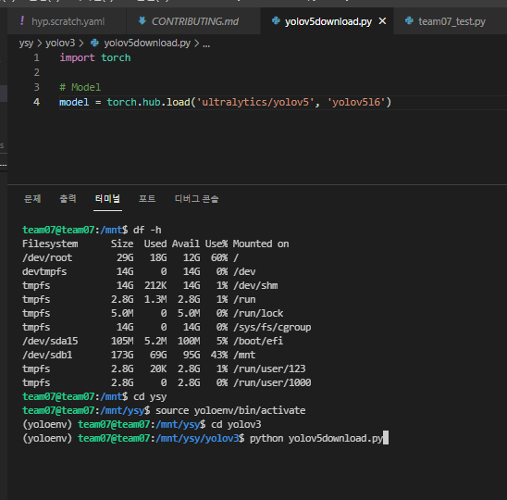Click the 'import' keyword on line 1
Viewport: 507px width, 500px height.
(77, 58)
